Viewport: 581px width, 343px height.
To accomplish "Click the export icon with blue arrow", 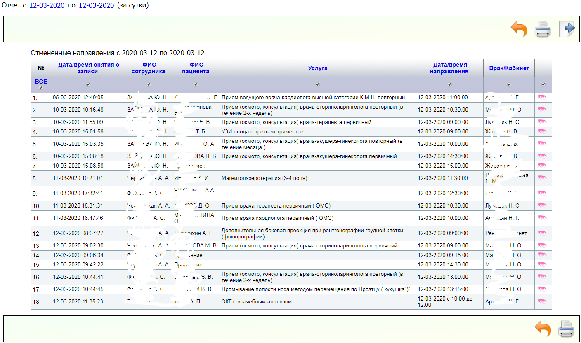I will pyautogui.click(x=567, y=29).
